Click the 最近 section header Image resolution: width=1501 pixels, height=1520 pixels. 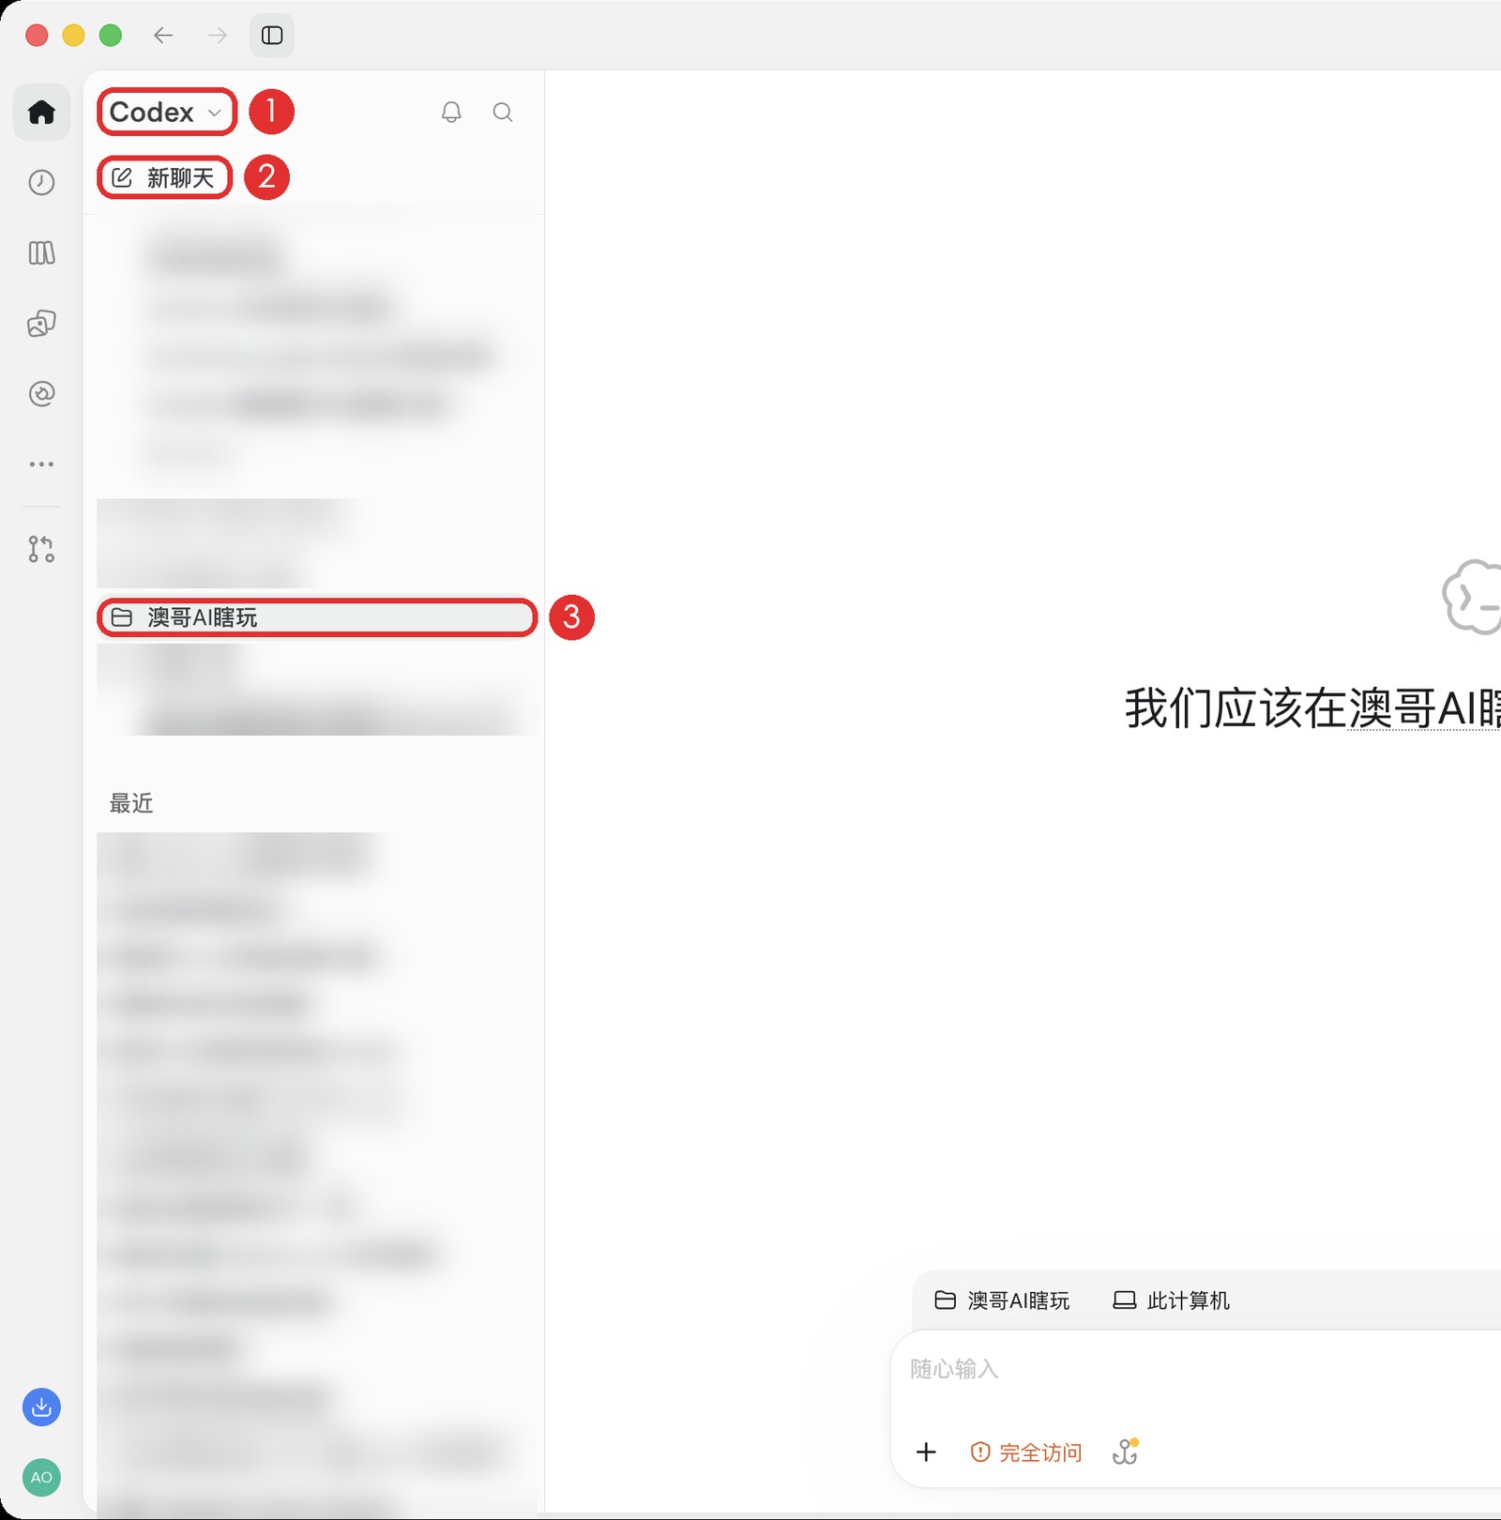coord(131,803)
